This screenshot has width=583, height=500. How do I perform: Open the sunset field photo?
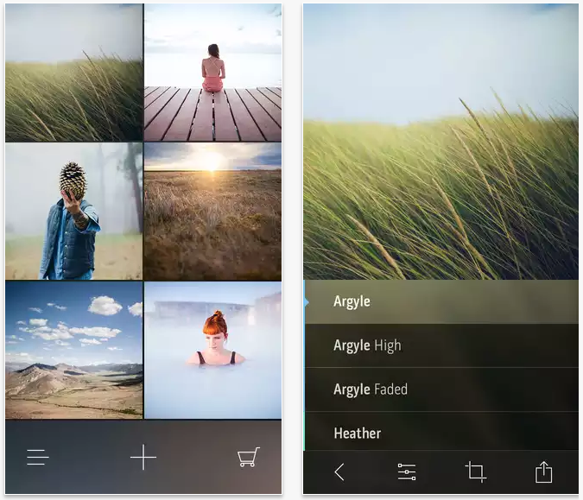coord(212,212)
